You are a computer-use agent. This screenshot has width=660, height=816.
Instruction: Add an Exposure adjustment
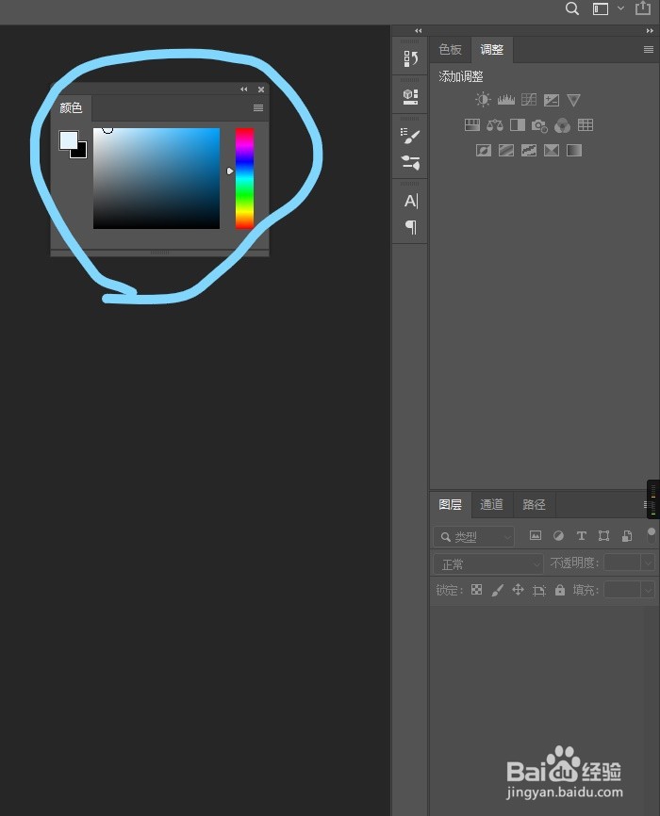552,100
